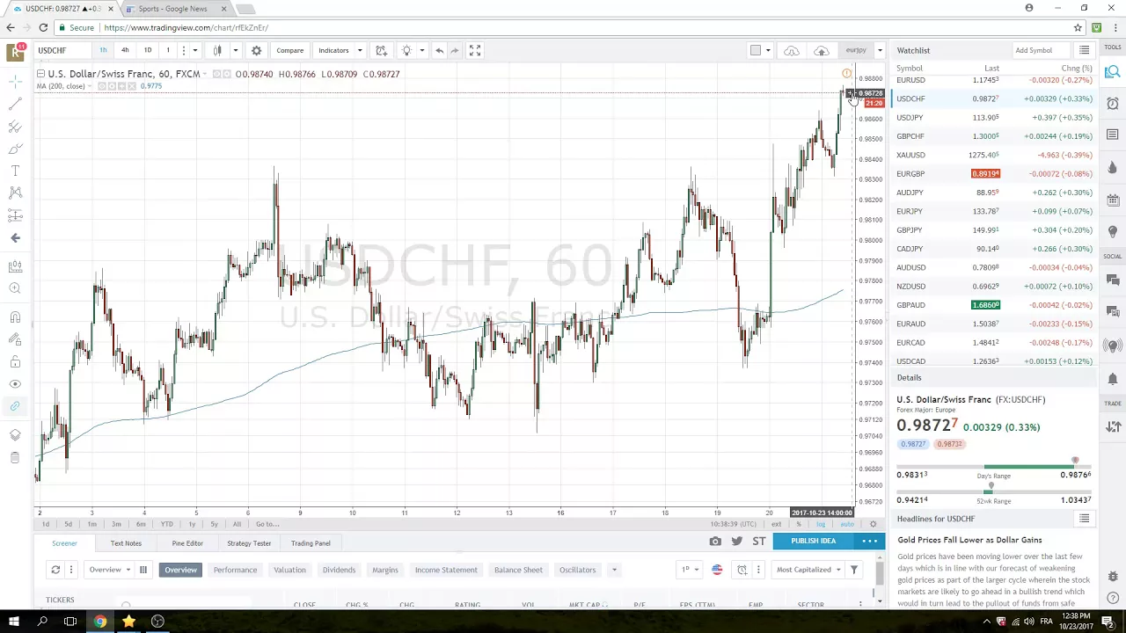Viewport: 1126px width, 633px height.
Task: Open Trading Panel tab
Action: coord(311,543)
